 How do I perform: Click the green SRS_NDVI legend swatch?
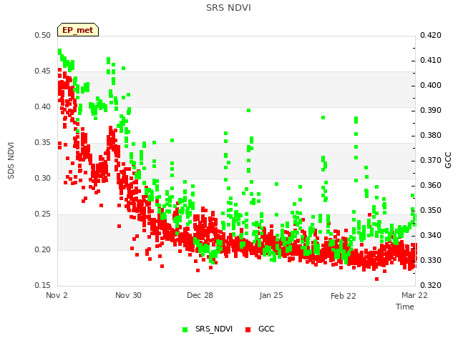tap(185, 329)
